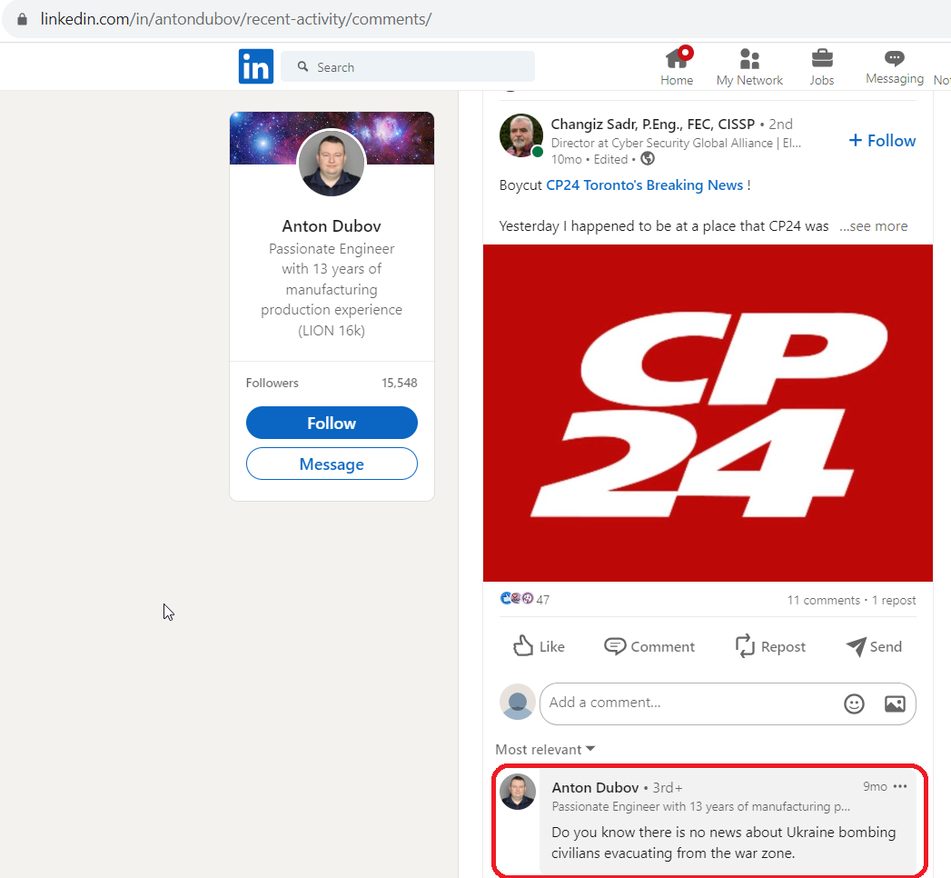Open the 1 repost link
Screen dimensions: 951x878
coord(894,600)
